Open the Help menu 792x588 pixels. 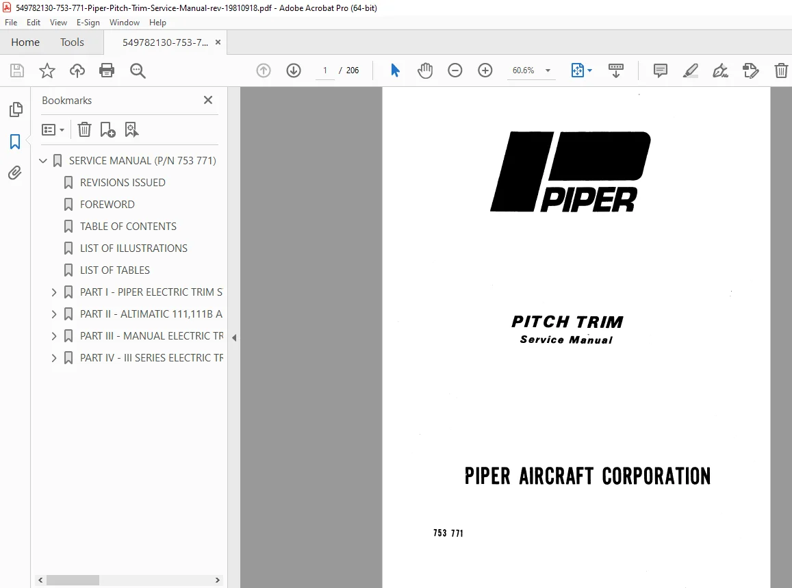[157, 22]
